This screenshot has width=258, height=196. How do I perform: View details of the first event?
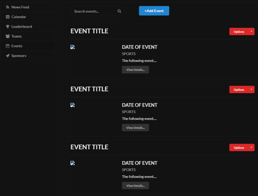click(135, 70)
